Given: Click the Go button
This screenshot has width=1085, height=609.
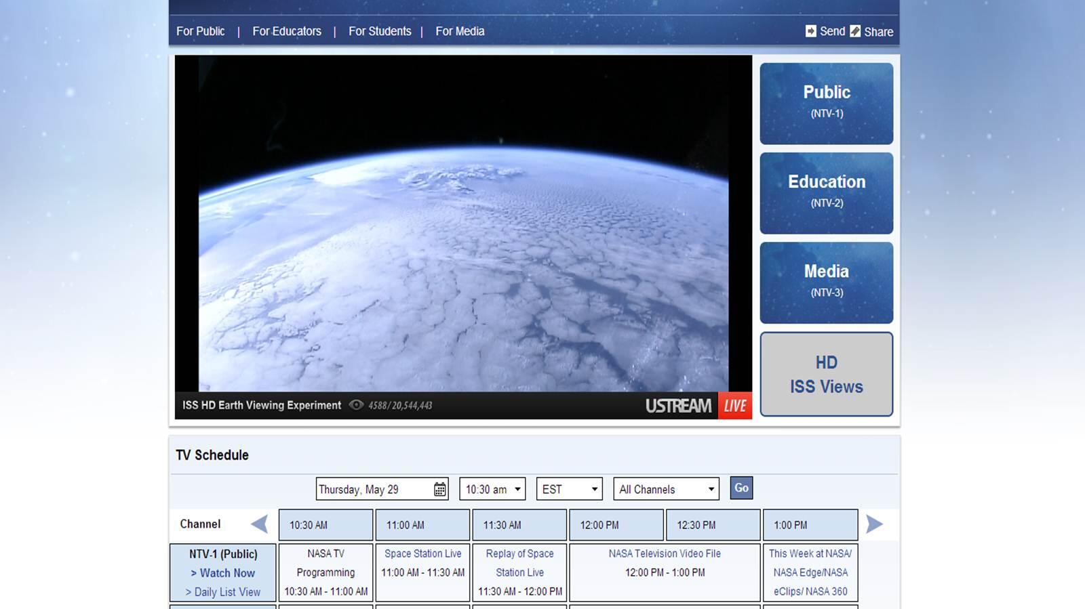Looking at the screenshot, I should (x=741, y=488).
